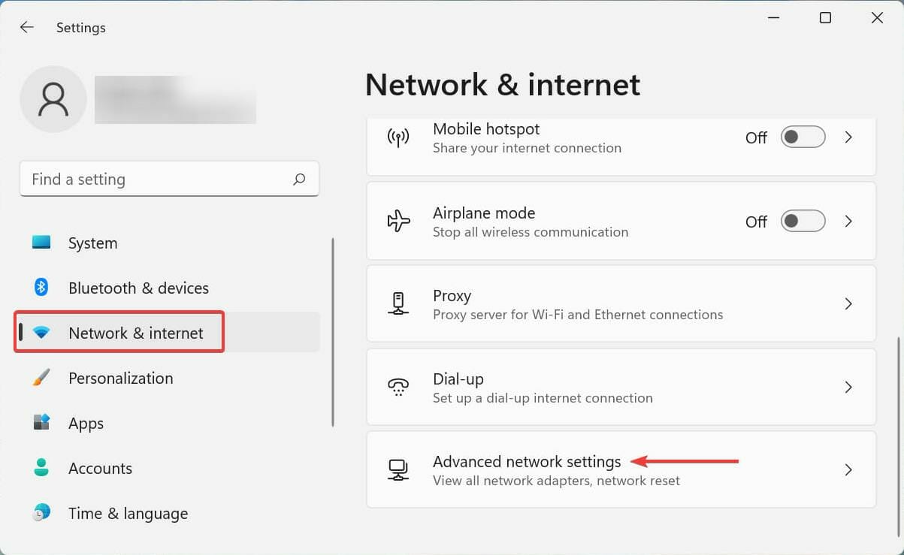This screenshot has height=555, width=904.
Task: Click the Find a setting search box
Action: click(170, 179)
